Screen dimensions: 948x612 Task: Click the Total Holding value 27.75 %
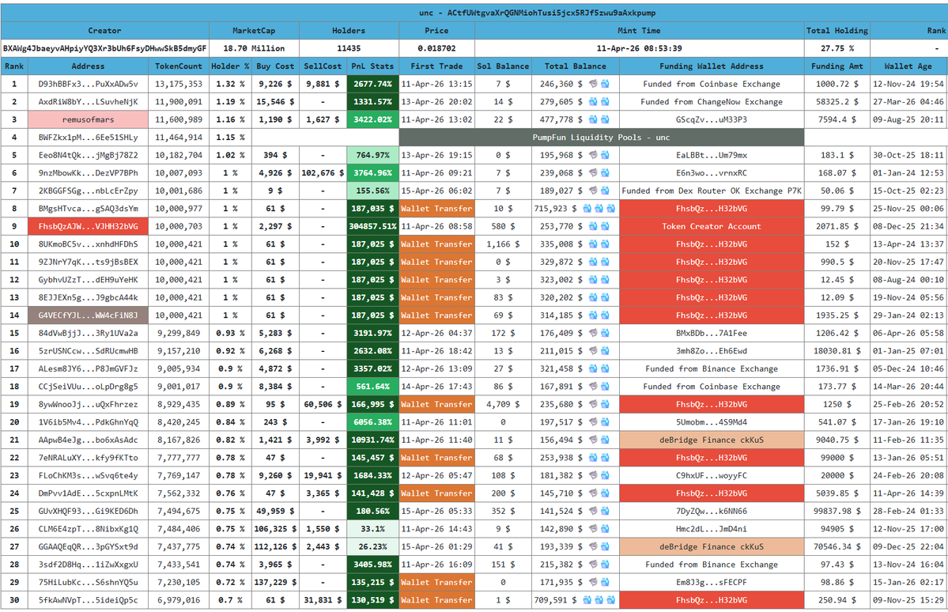click(x=837, y=48)
